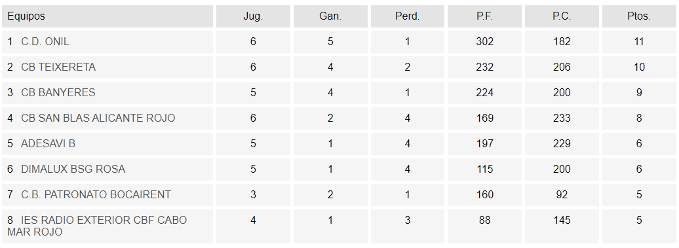Open IES RADIO EXTERIOR CBF CABO MAR ROJO
Screen dimensions: 679x248
pyautogui.click(x=97, y=226)
